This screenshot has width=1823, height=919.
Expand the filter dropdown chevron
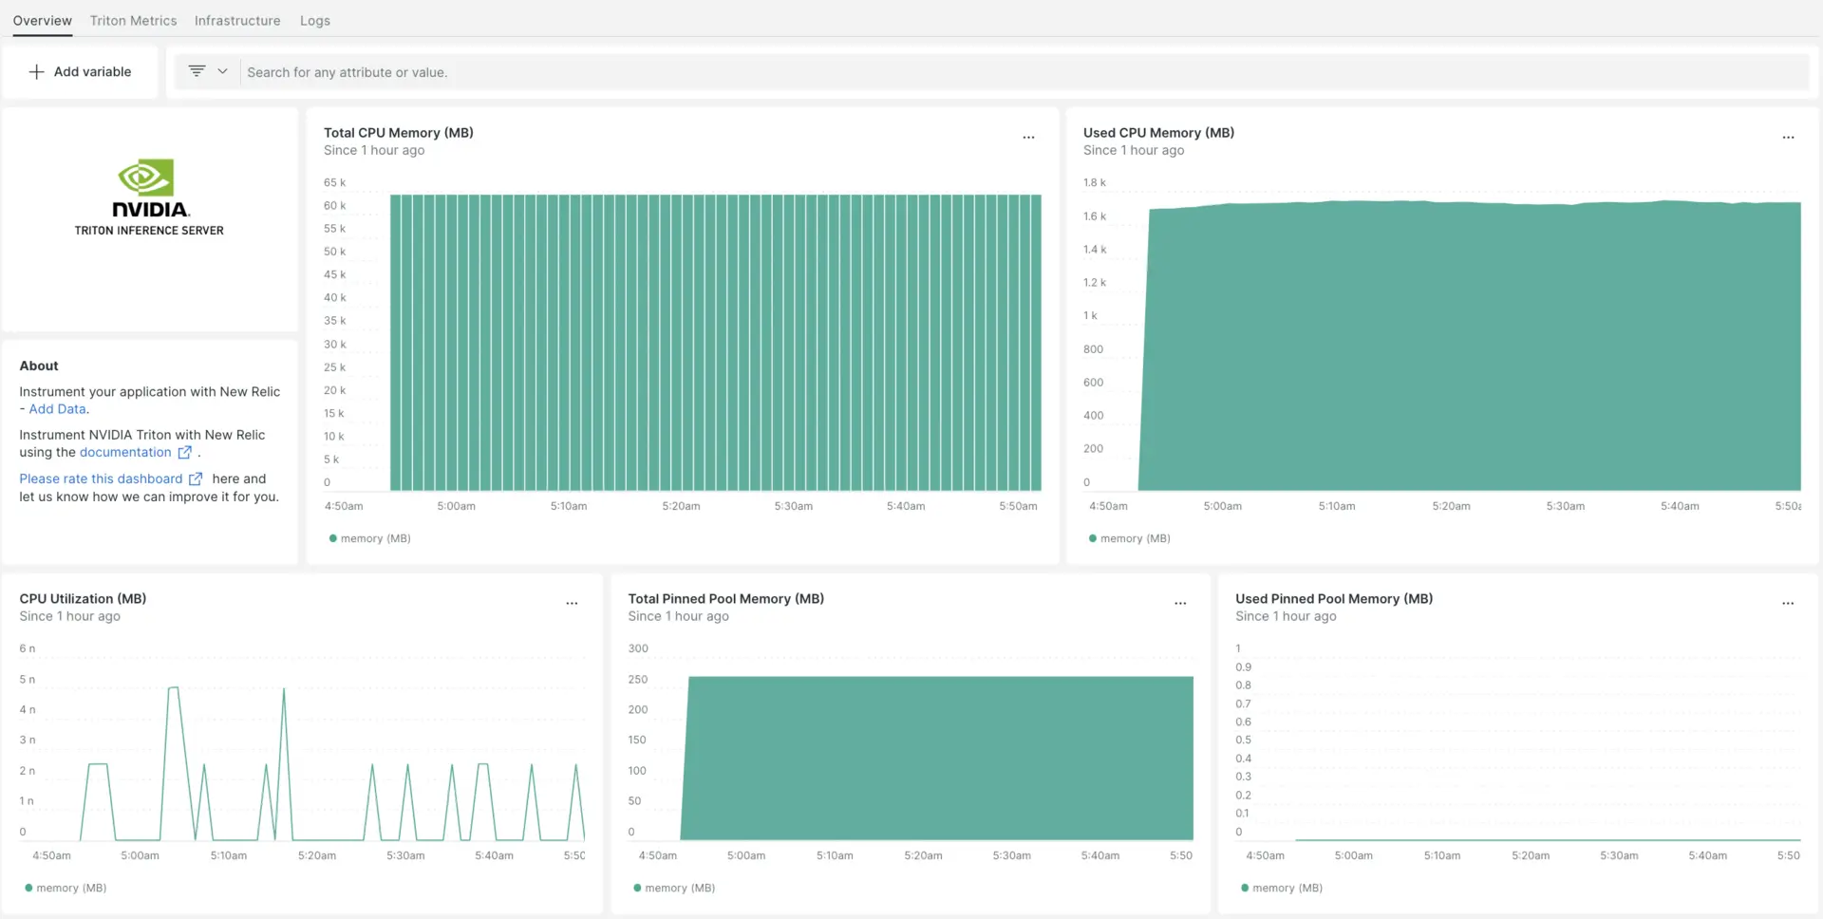(222, 71)
